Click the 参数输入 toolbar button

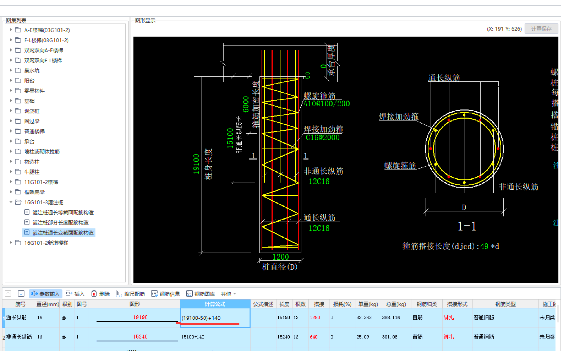coord(45,294)
